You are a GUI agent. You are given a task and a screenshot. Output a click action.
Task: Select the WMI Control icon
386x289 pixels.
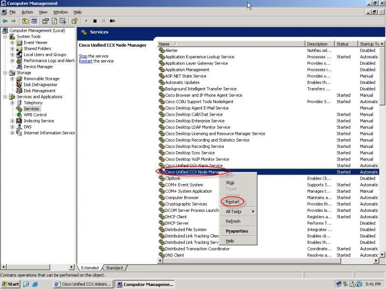pyautogui.click(x=19, y=115)
